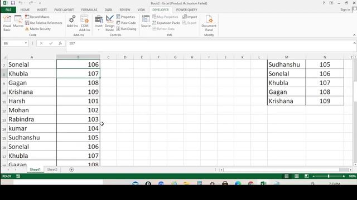Select all cells corner button
357x200 pixels.
coord(4,57)
